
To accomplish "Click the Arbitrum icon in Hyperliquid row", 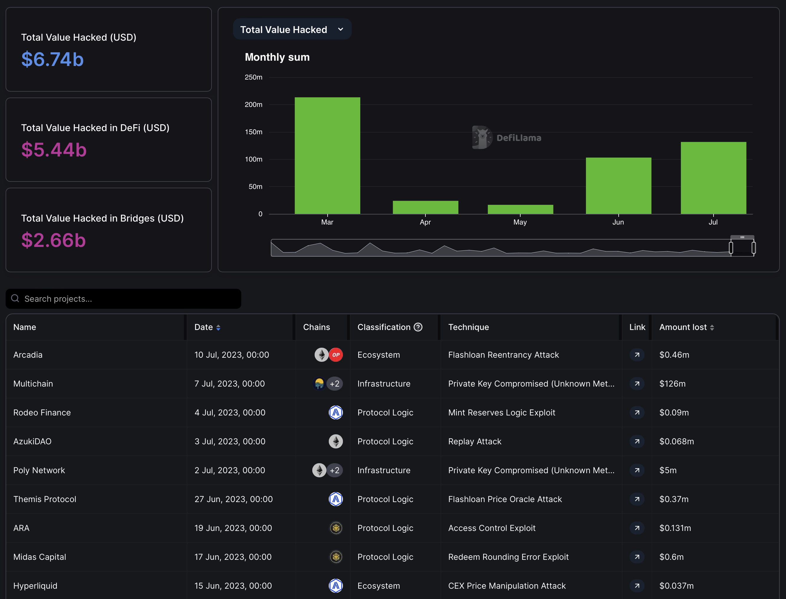I will coord(336,586).
